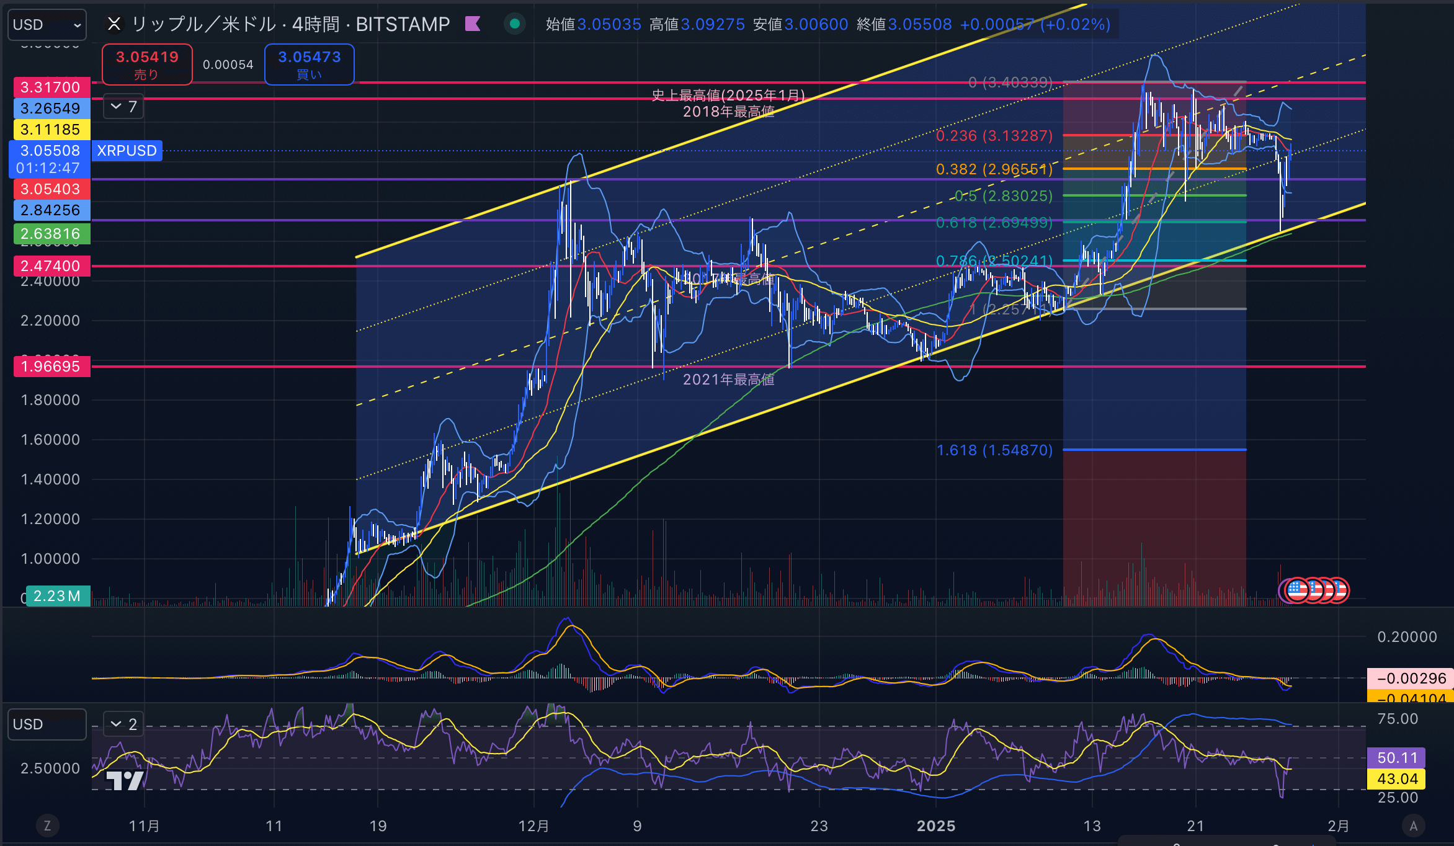Click the yellow RSI average label 43.04
Screen dimensions: 1454x846
(1397, 779)
